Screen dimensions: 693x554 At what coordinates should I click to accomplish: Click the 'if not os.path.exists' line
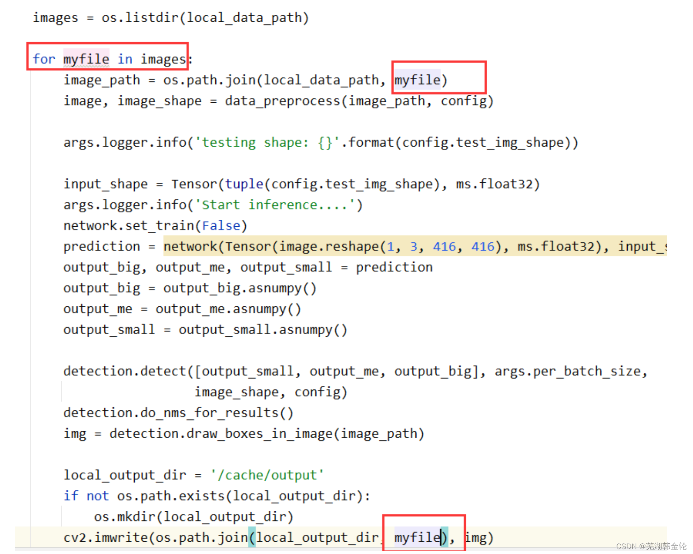pyautogui.click(x=217, y=496)
